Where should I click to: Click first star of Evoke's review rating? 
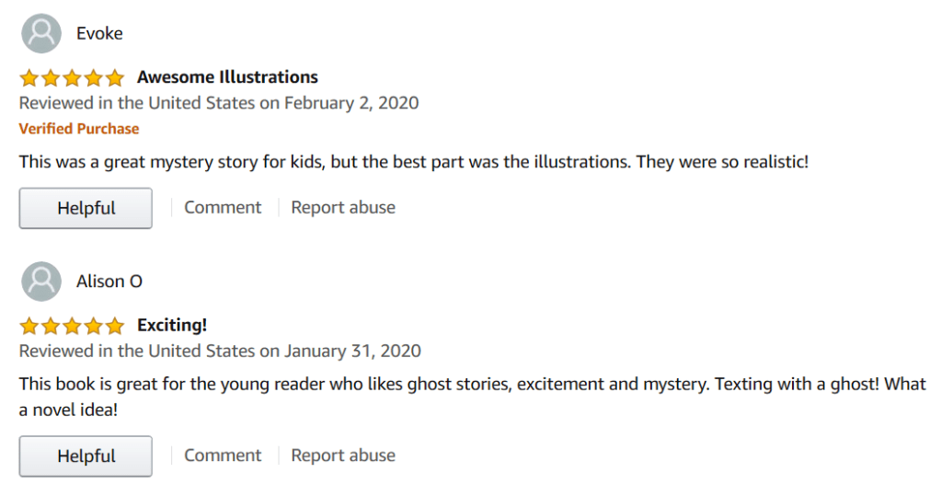click(29, 77)
